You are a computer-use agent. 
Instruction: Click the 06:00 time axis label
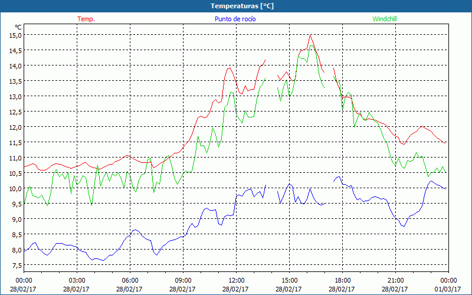coord(130,281)
